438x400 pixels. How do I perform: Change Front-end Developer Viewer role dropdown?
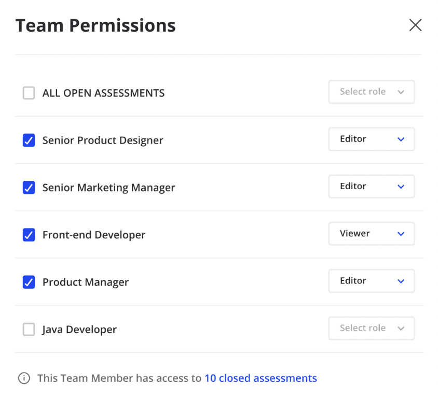pyautogui.click(x=372, y=234)
